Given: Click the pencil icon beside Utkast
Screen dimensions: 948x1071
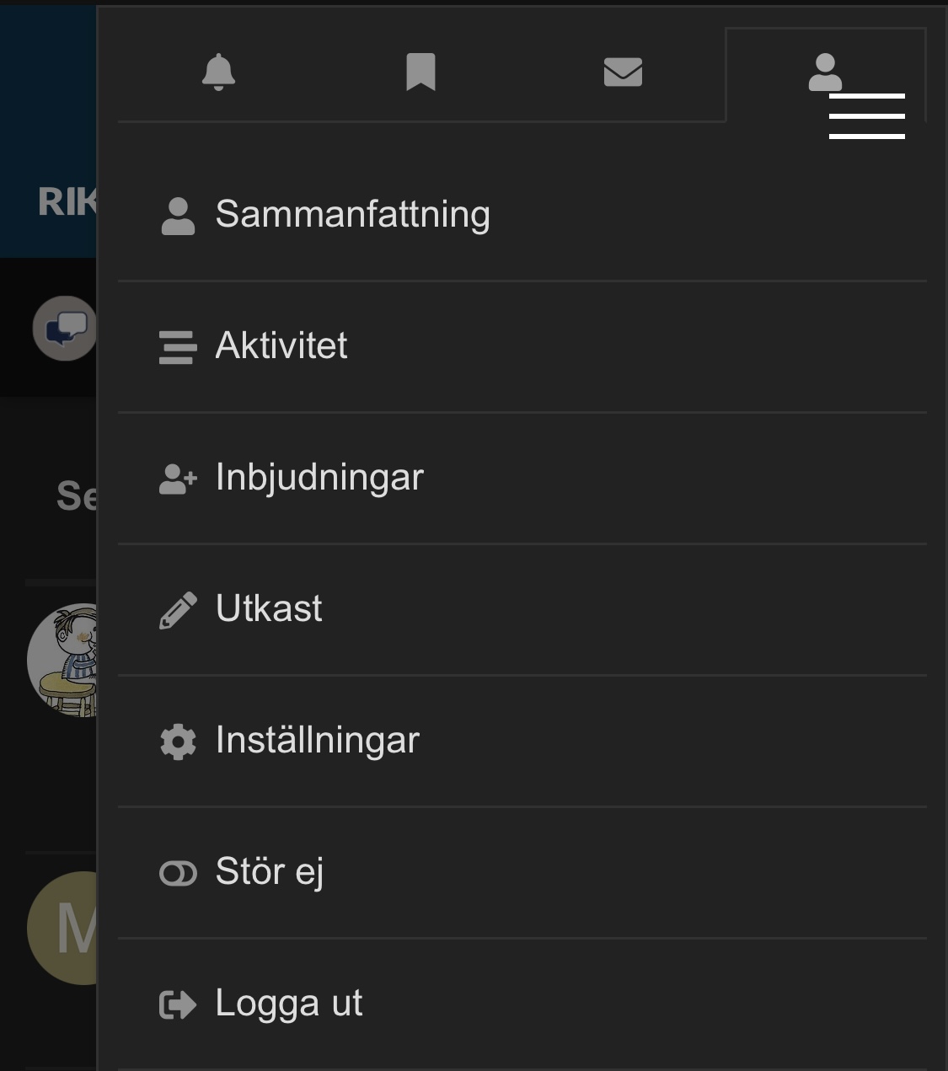Looking at the screenshot, I should (x=178, y=610).
